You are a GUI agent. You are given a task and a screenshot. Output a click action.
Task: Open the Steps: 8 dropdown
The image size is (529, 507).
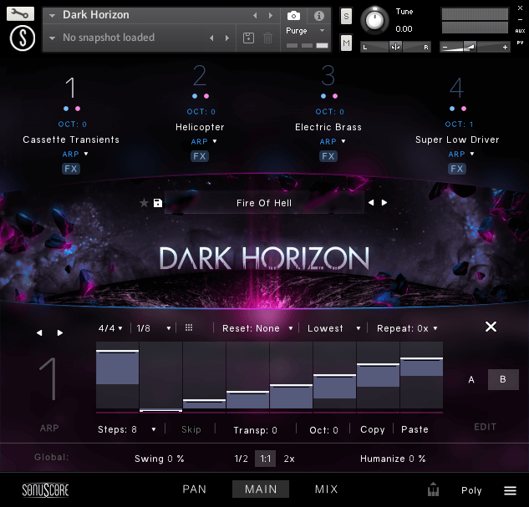pos(127,429)
